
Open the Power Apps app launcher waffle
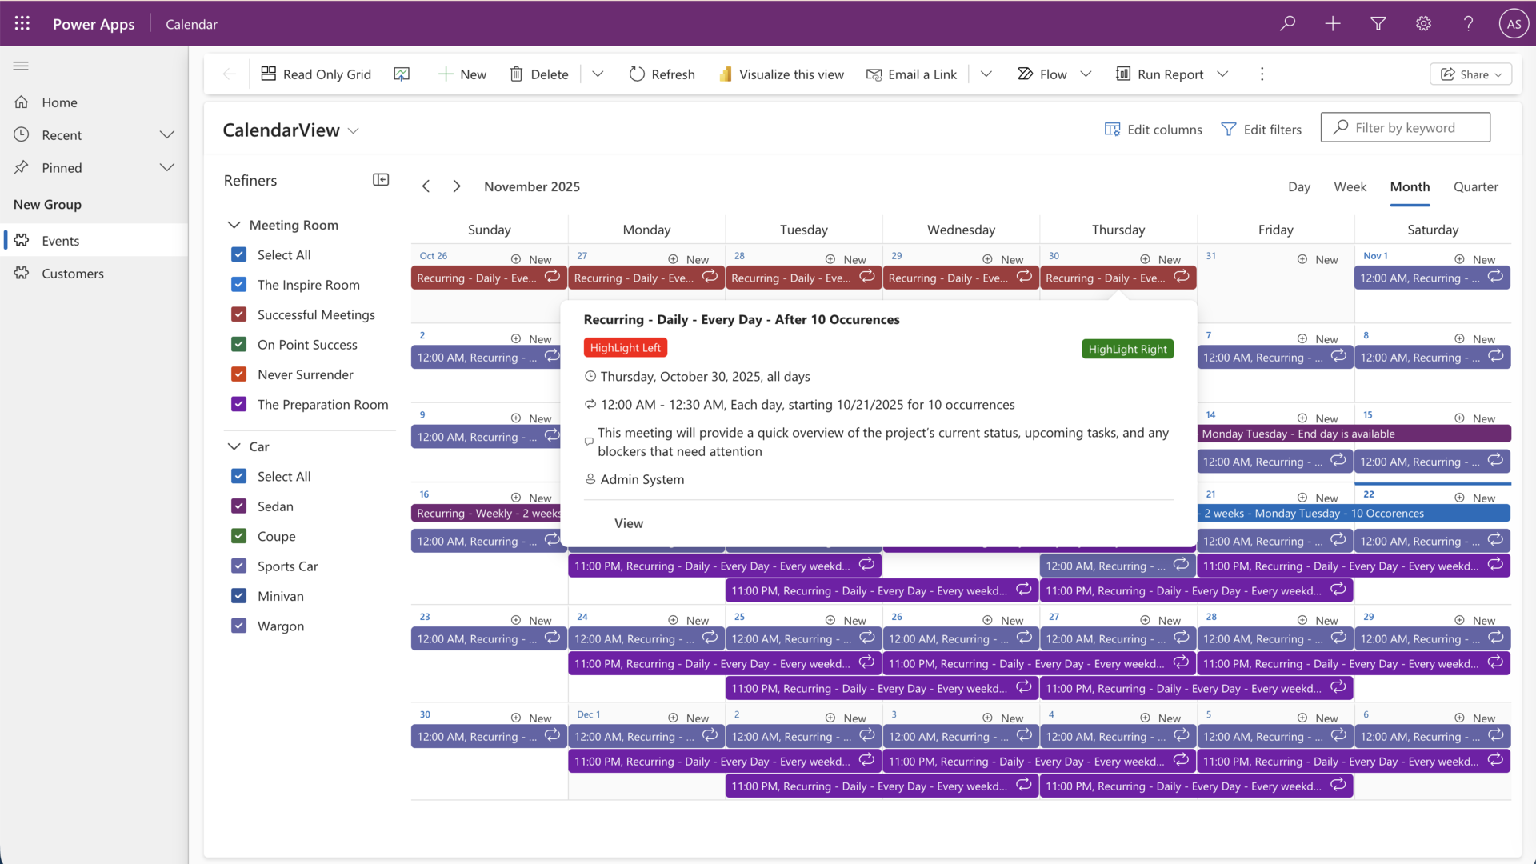pos(22,23)
